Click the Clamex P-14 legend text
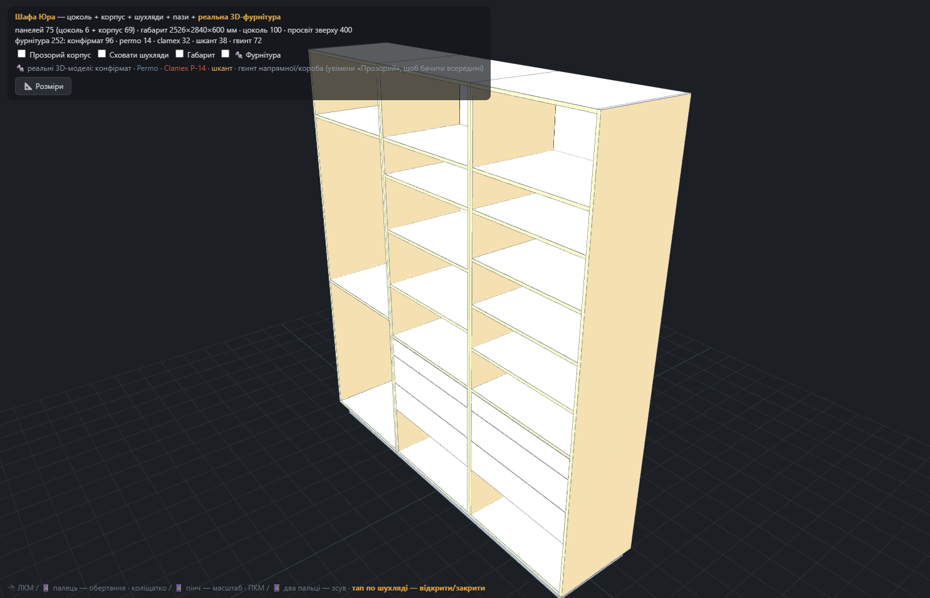This screenshot has height=598, width=930. [x=185, y=68]
